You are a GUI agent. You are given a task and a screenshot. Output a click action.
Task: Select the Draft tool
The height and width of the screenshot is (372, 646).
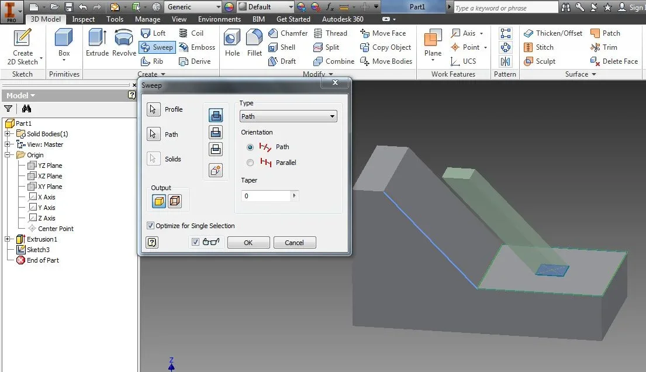point(282,61)
